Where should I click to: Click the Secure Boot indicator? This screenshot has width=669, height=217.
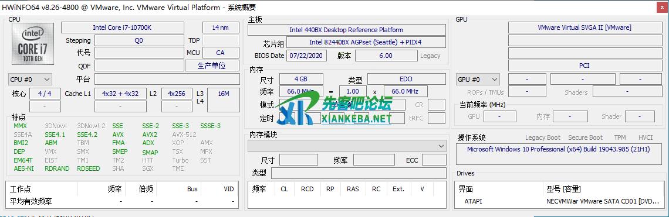(586, 137)
